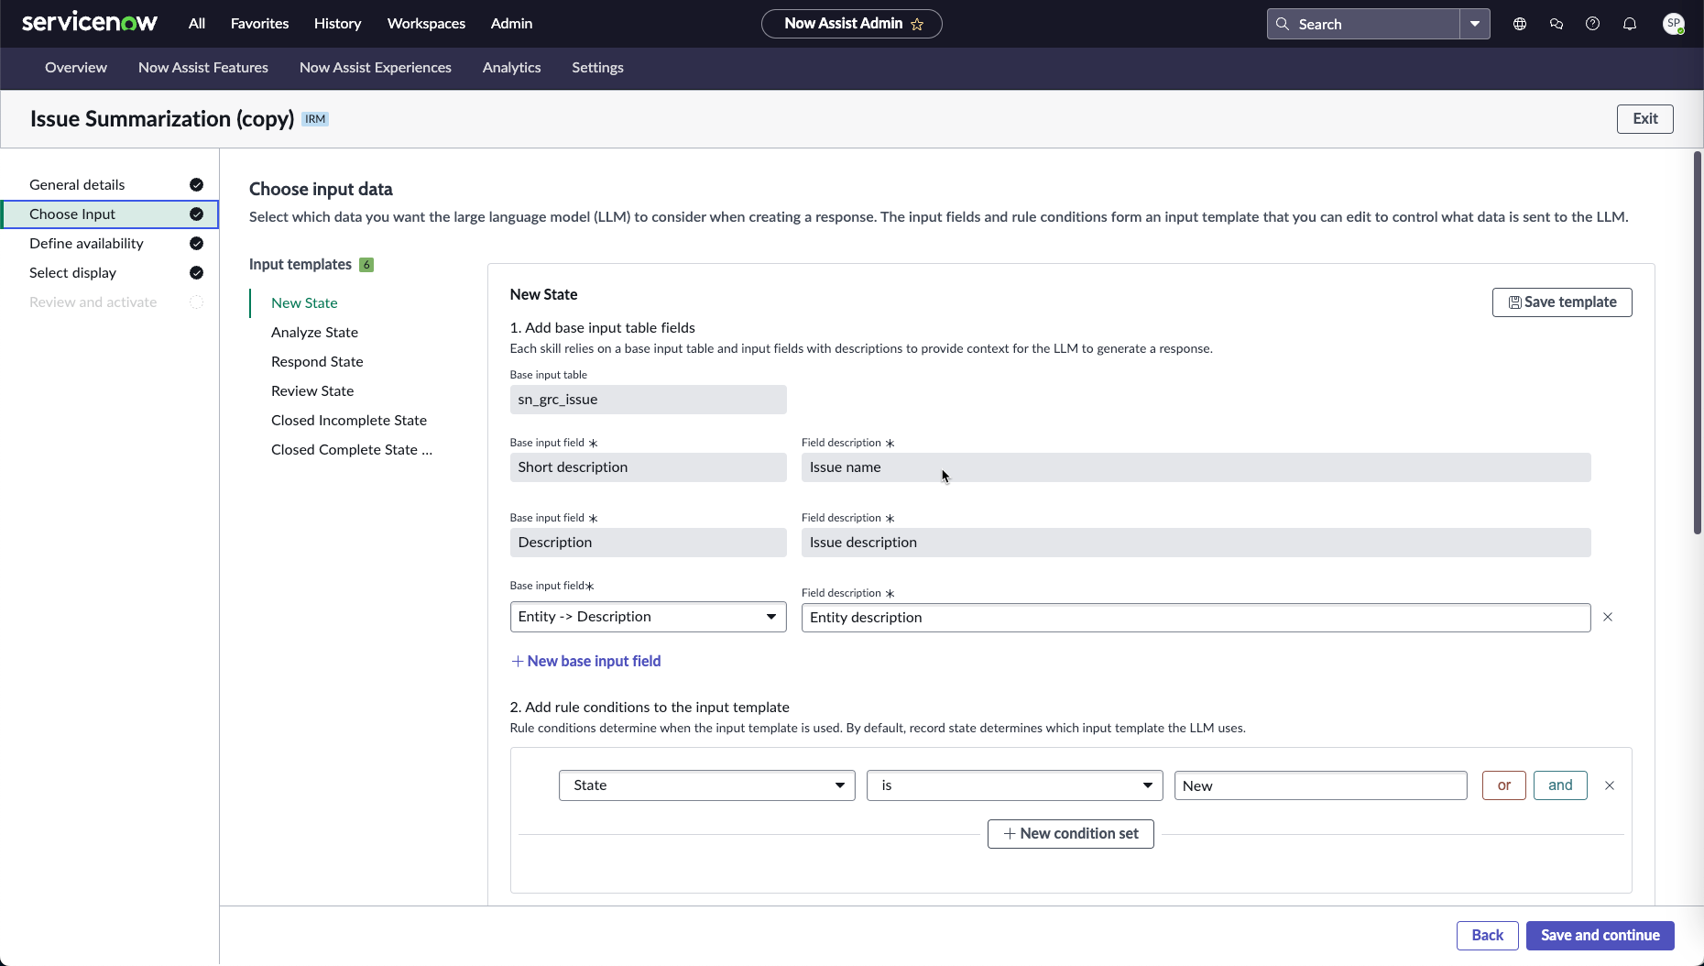This screenshot has height=966, width=1704.
Task: Select the Closed Incomplete State template
Action: click(x=349, y=421)
